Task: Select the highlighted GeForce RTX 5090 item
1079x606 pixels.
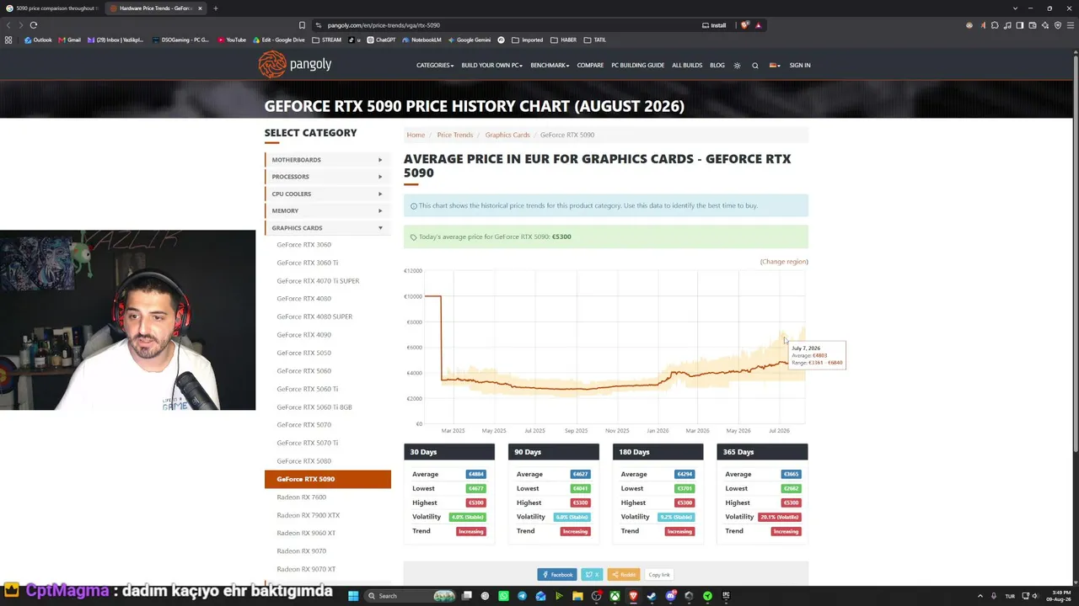Action: [x=328, y=479]
